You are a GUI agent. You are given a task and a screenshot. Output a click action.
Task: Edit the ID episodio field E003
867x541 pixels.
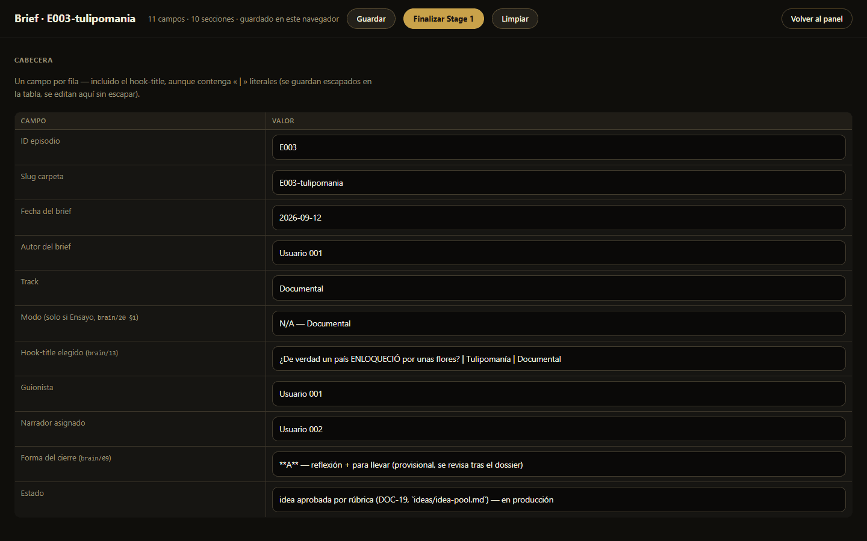pos(559,147)
